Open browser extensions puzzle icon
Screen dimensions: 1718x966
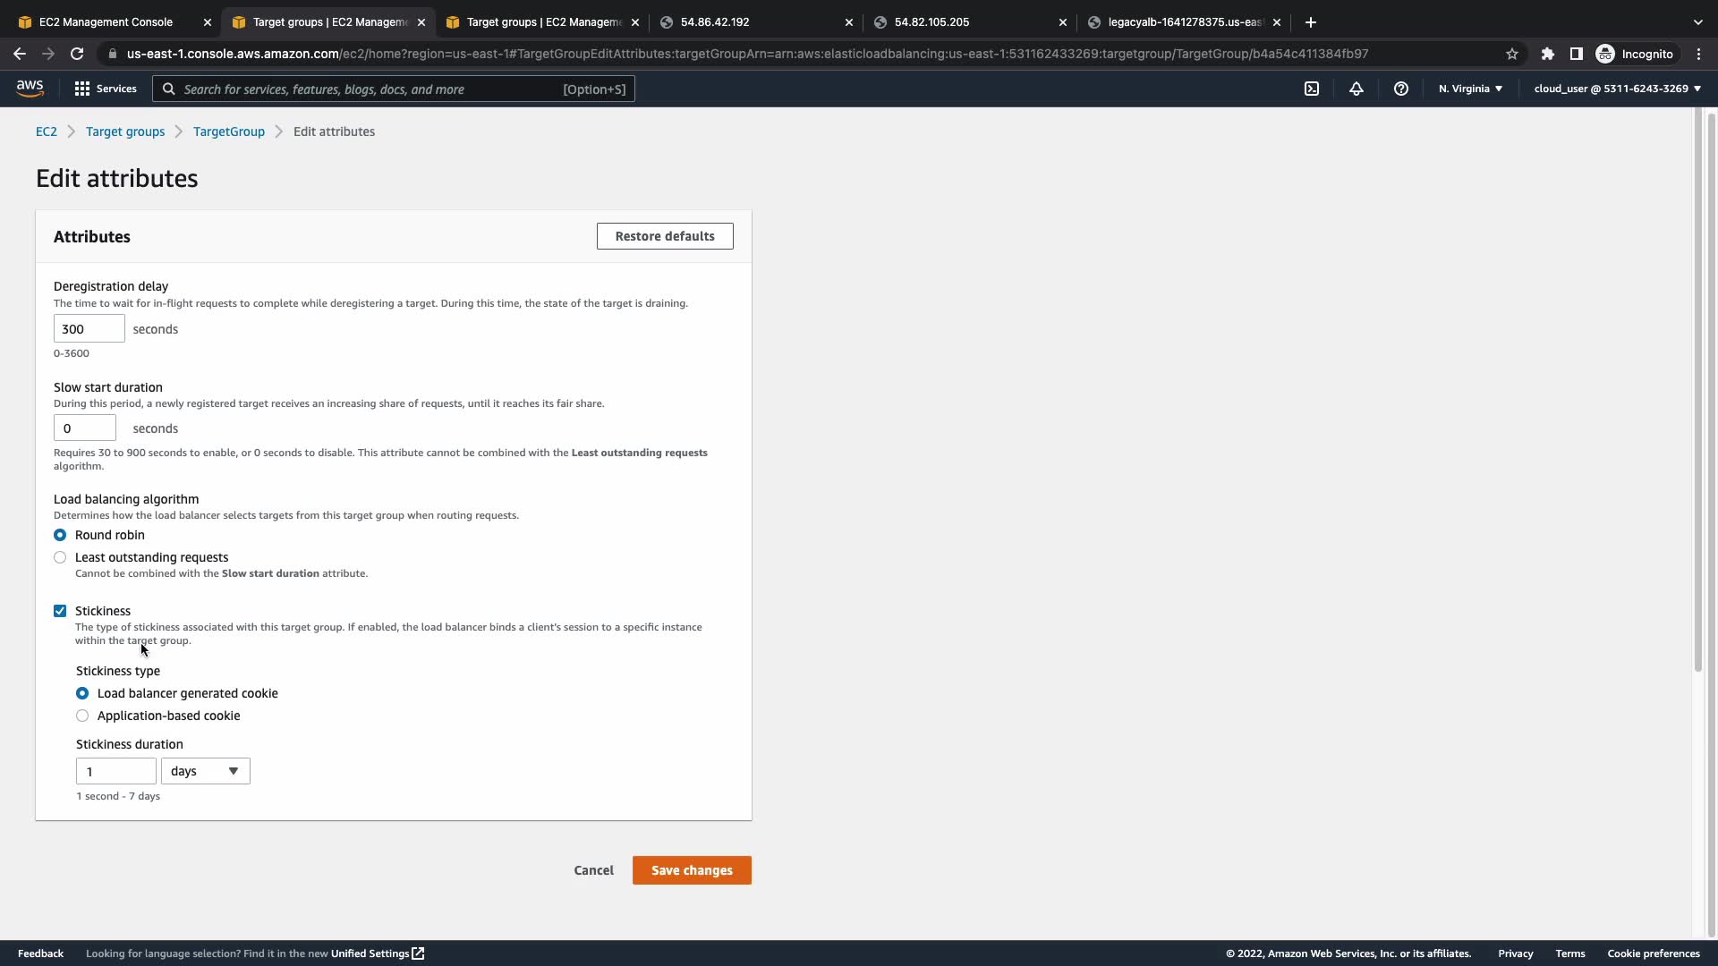pos(1548,54)
